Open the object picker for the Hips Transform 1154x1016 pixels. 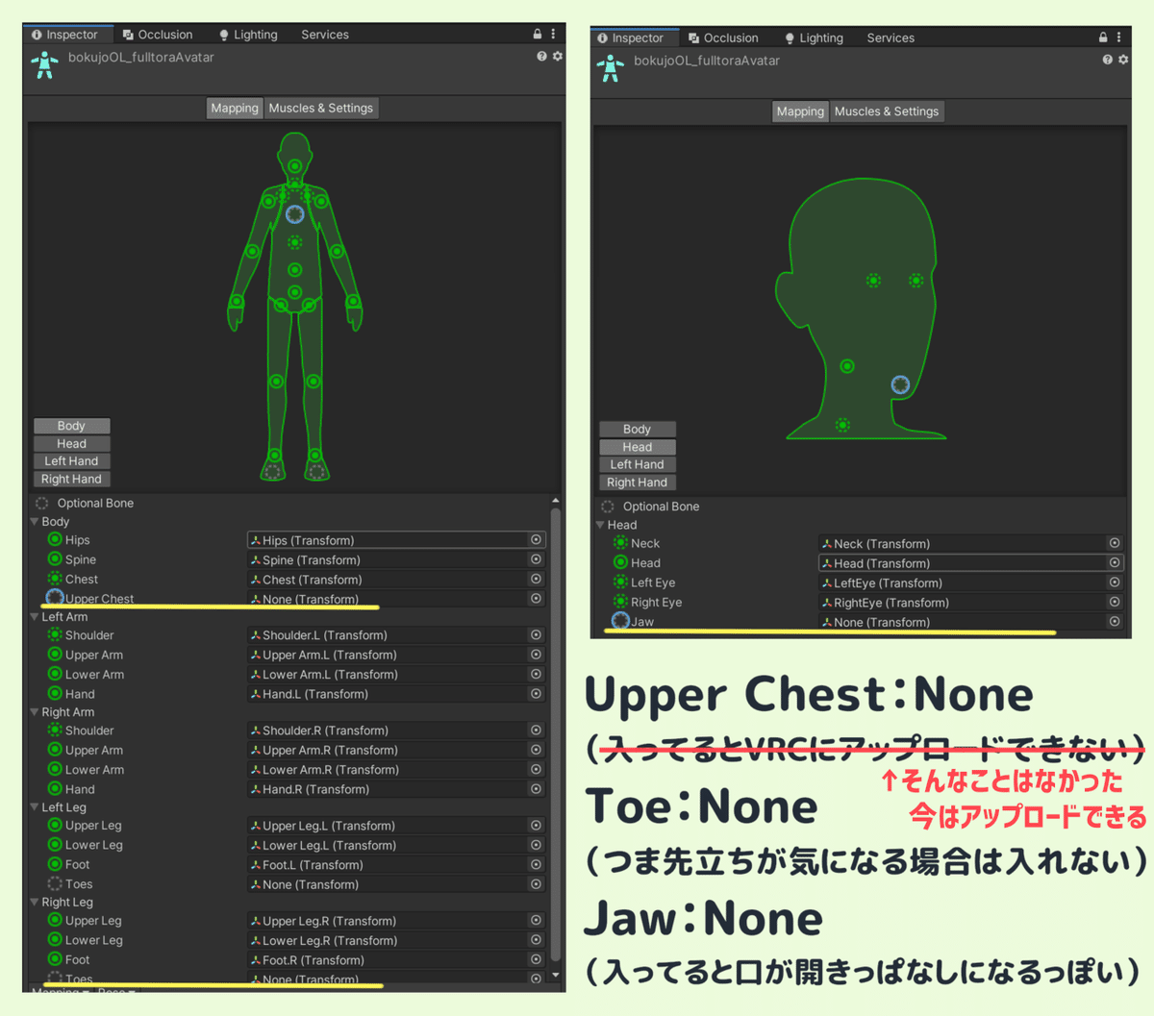pyautogui.click(x=536, y=539)
